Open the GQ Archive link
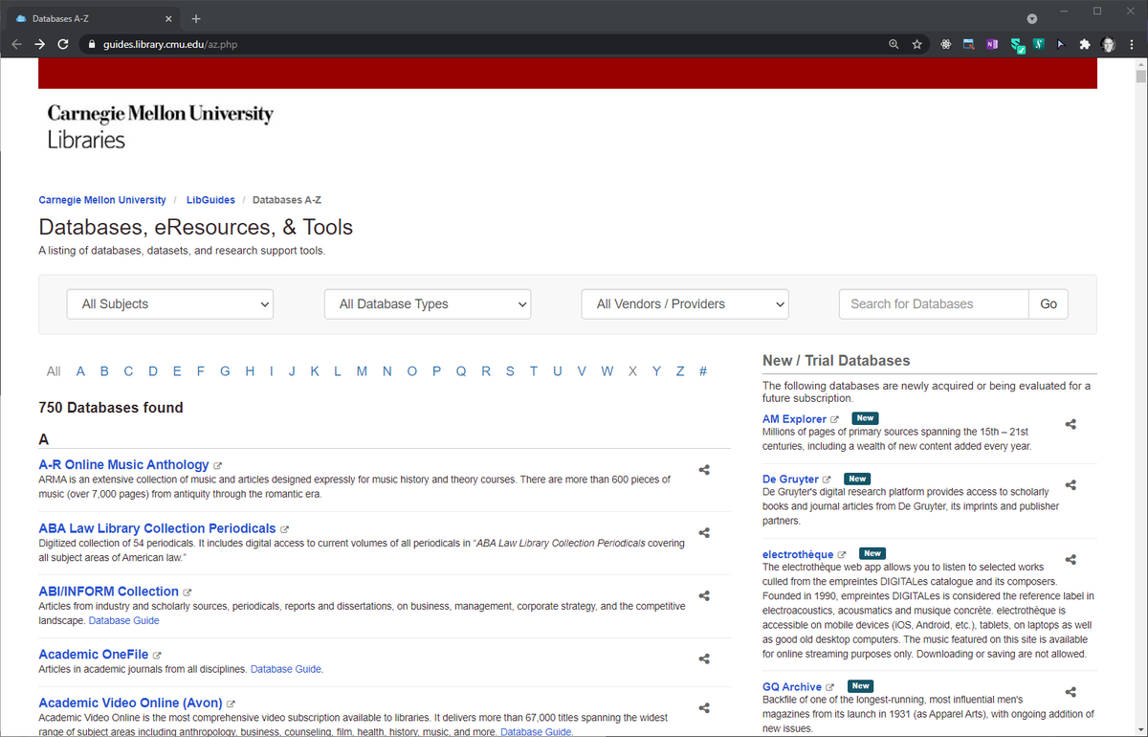 792,686
